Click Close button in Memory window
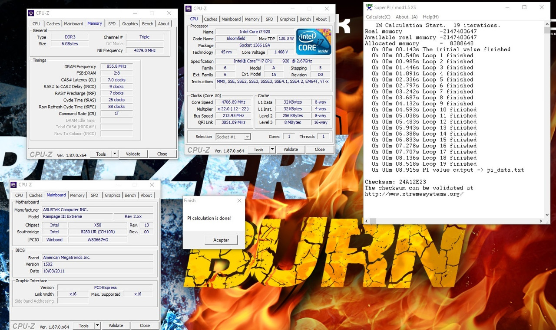The height and width of the screenshot is (330, 556). (x=162, y=154)
